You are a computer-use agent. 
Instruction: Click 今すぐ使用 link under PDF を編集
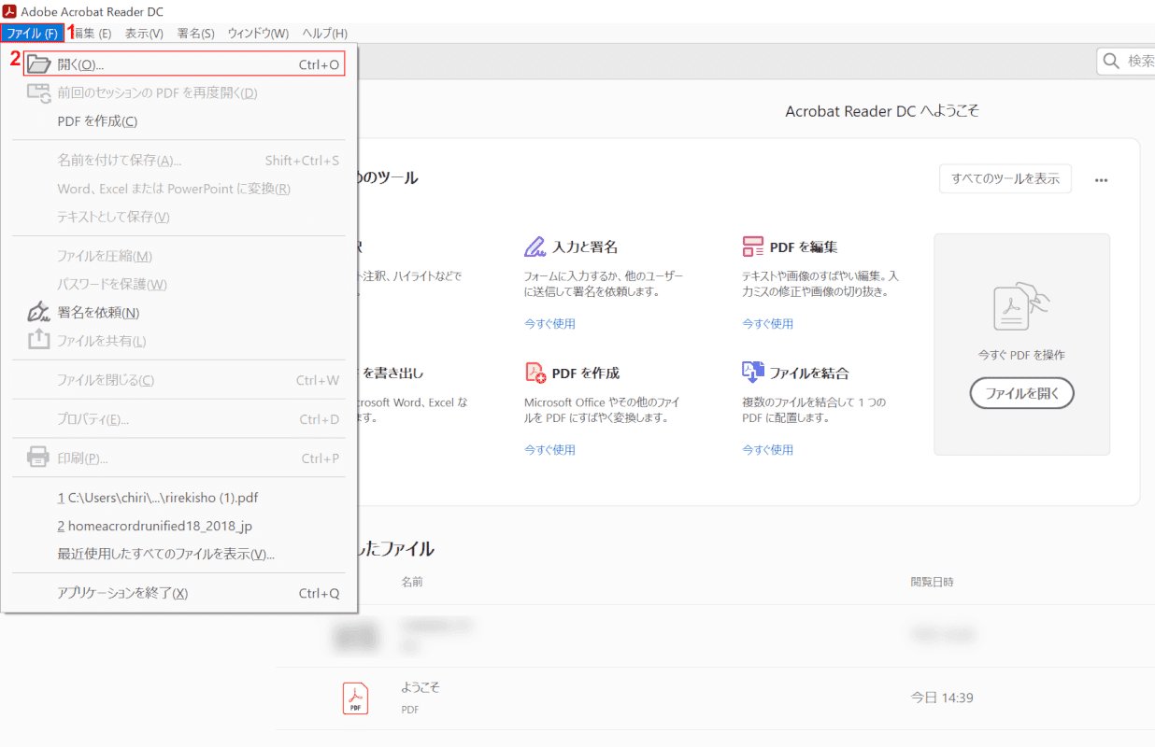click(768, 324)
